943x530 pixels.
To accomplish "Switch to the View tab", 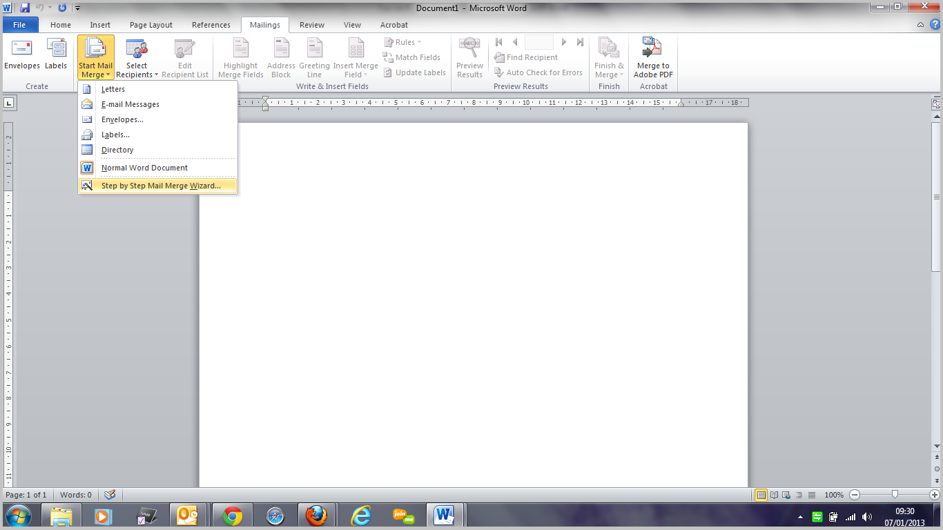I will (353, 25).
